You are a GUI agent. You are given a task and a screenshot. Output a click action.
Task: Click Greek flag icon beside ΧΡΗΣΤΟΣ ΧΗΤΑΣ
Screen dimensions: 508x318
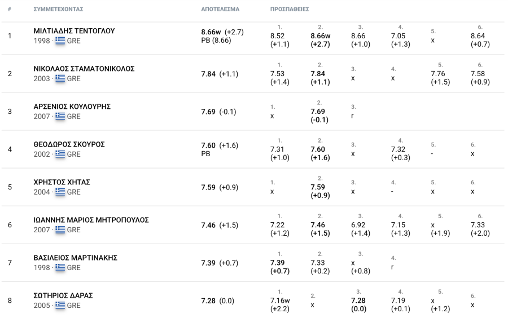click(60, 192)
